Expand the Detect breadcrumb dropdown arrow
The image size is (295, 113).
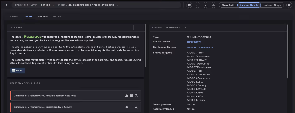[54, 5]
